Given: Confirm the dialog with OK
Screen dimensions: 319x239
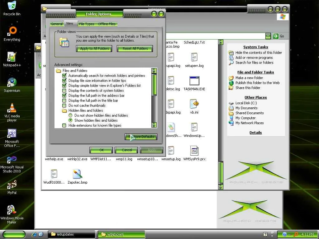Looking at the screenshot, I should [x=101, y=150].
